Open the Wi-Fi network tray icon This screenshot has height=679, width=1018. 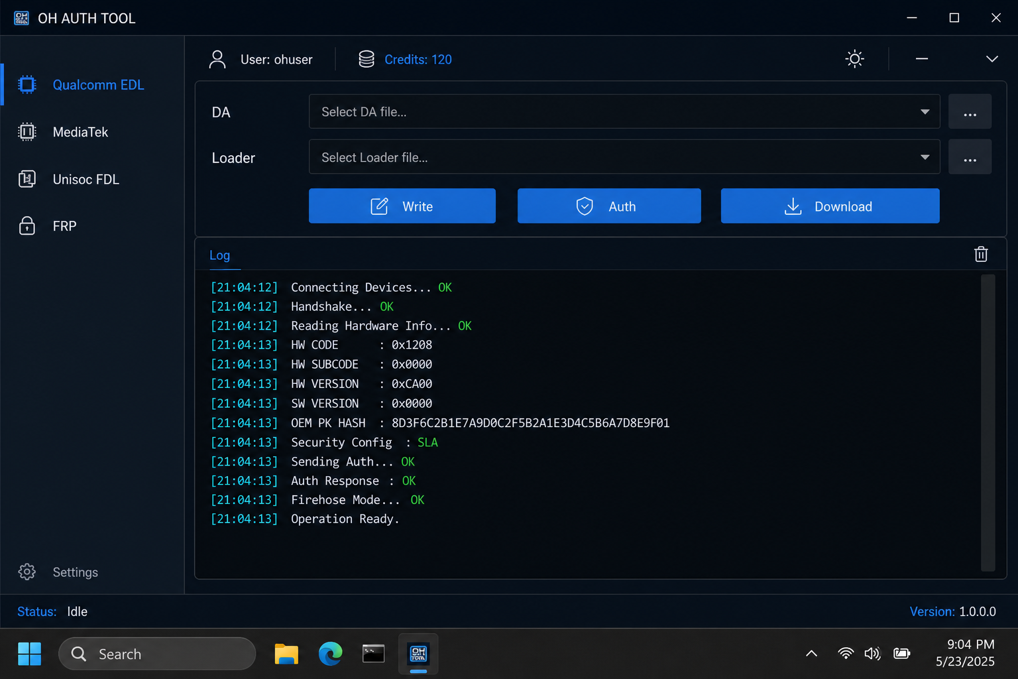tap(846, 654)
